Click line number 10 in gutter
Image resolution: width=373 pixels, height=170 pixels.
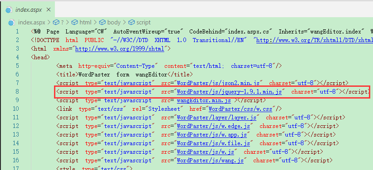coord(16,109)
